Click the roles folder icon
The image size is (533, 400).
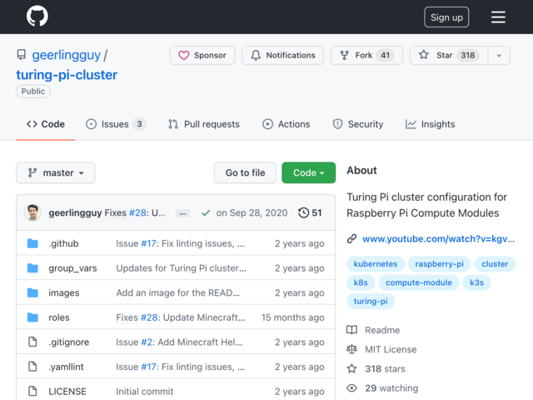point(32,317)
